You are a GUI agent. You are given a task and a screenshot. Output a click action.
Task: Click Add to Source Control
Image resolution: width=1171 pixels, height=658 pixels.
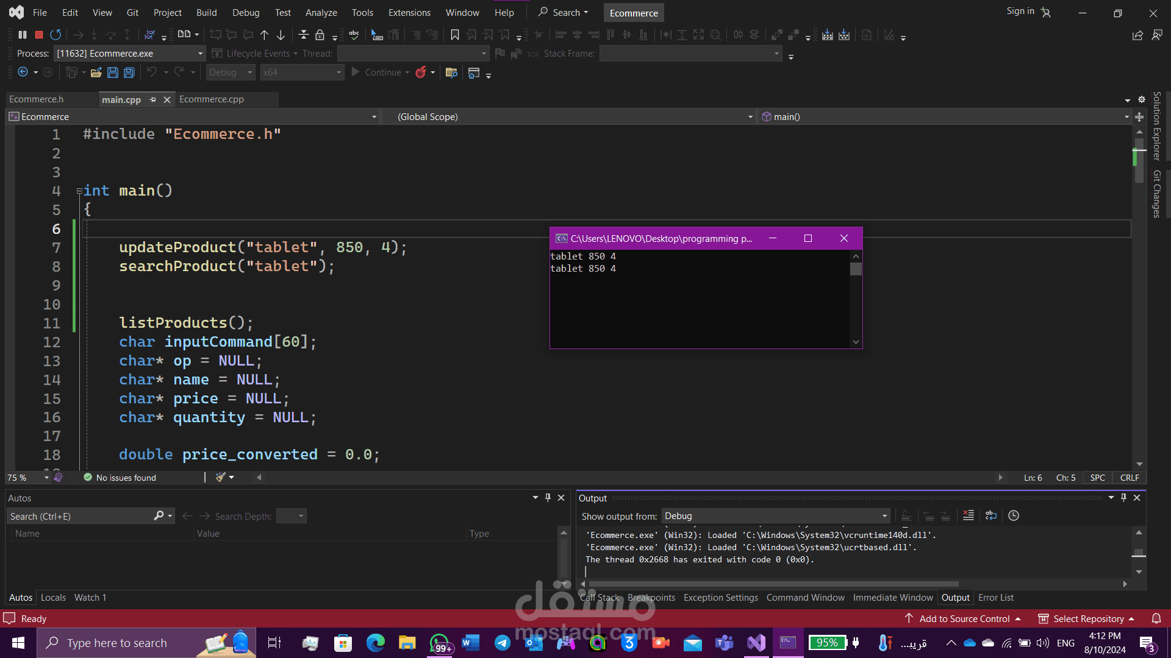pos(964,618)
